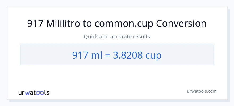Viewport: 234px width, 106px height.
Task: Click the blue 'w' in the logo
Action: (28, 93)
